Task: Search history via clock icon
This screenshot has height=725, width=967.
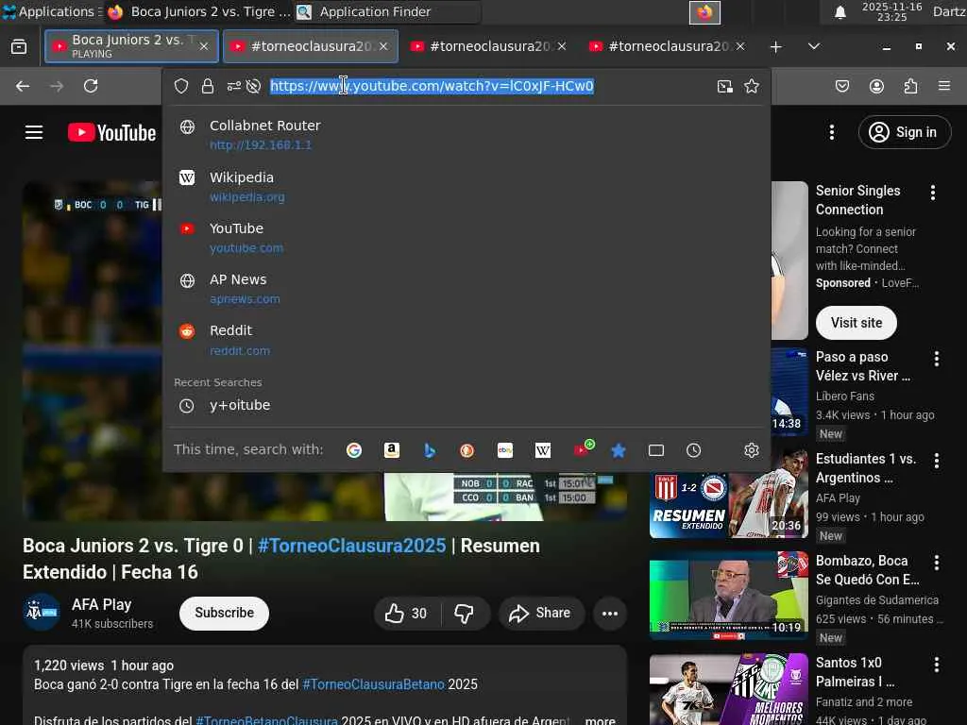Action: point(694,450)
